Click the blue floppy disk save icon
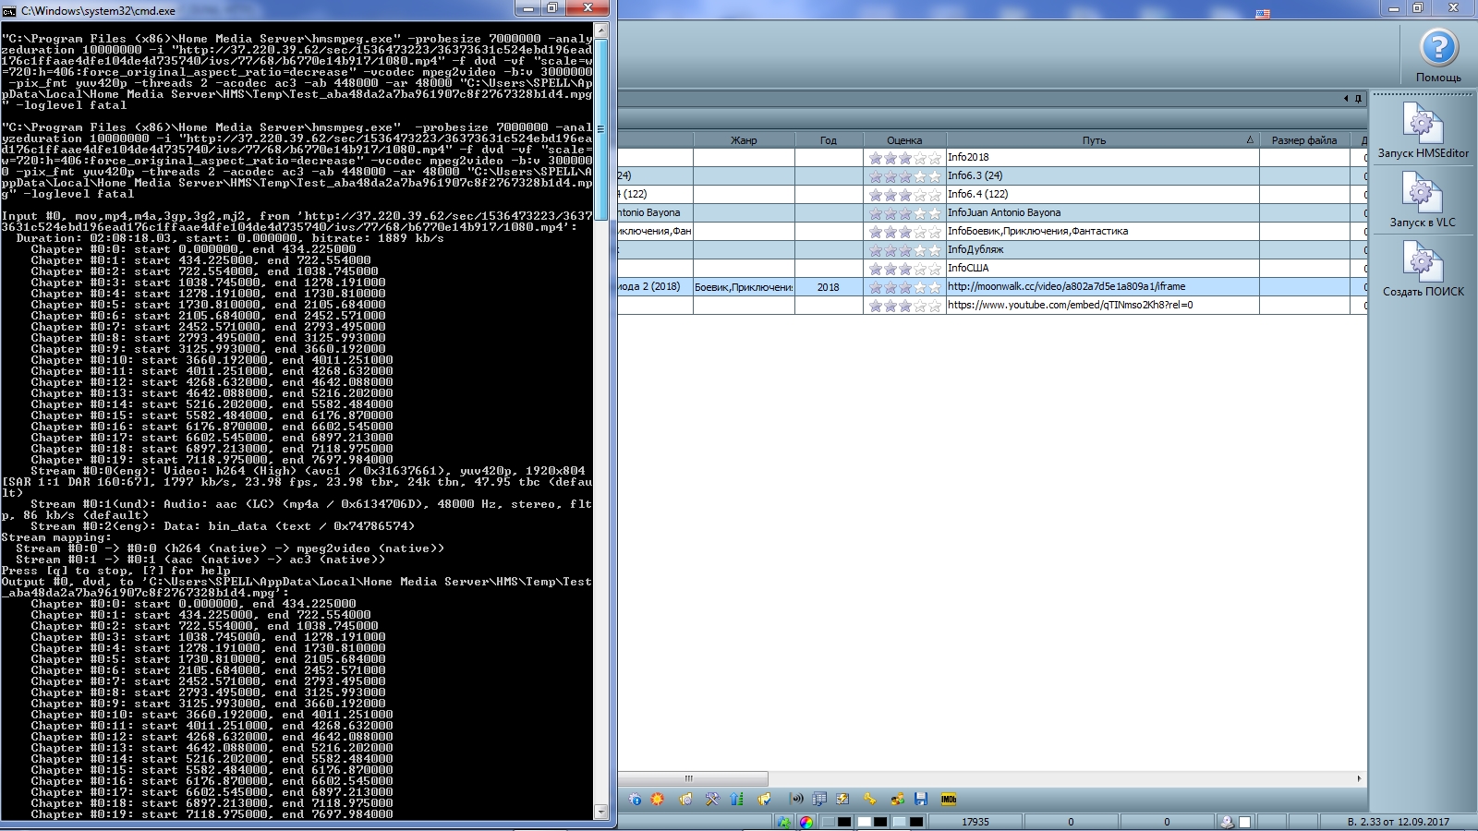 (x=921, y=800)
